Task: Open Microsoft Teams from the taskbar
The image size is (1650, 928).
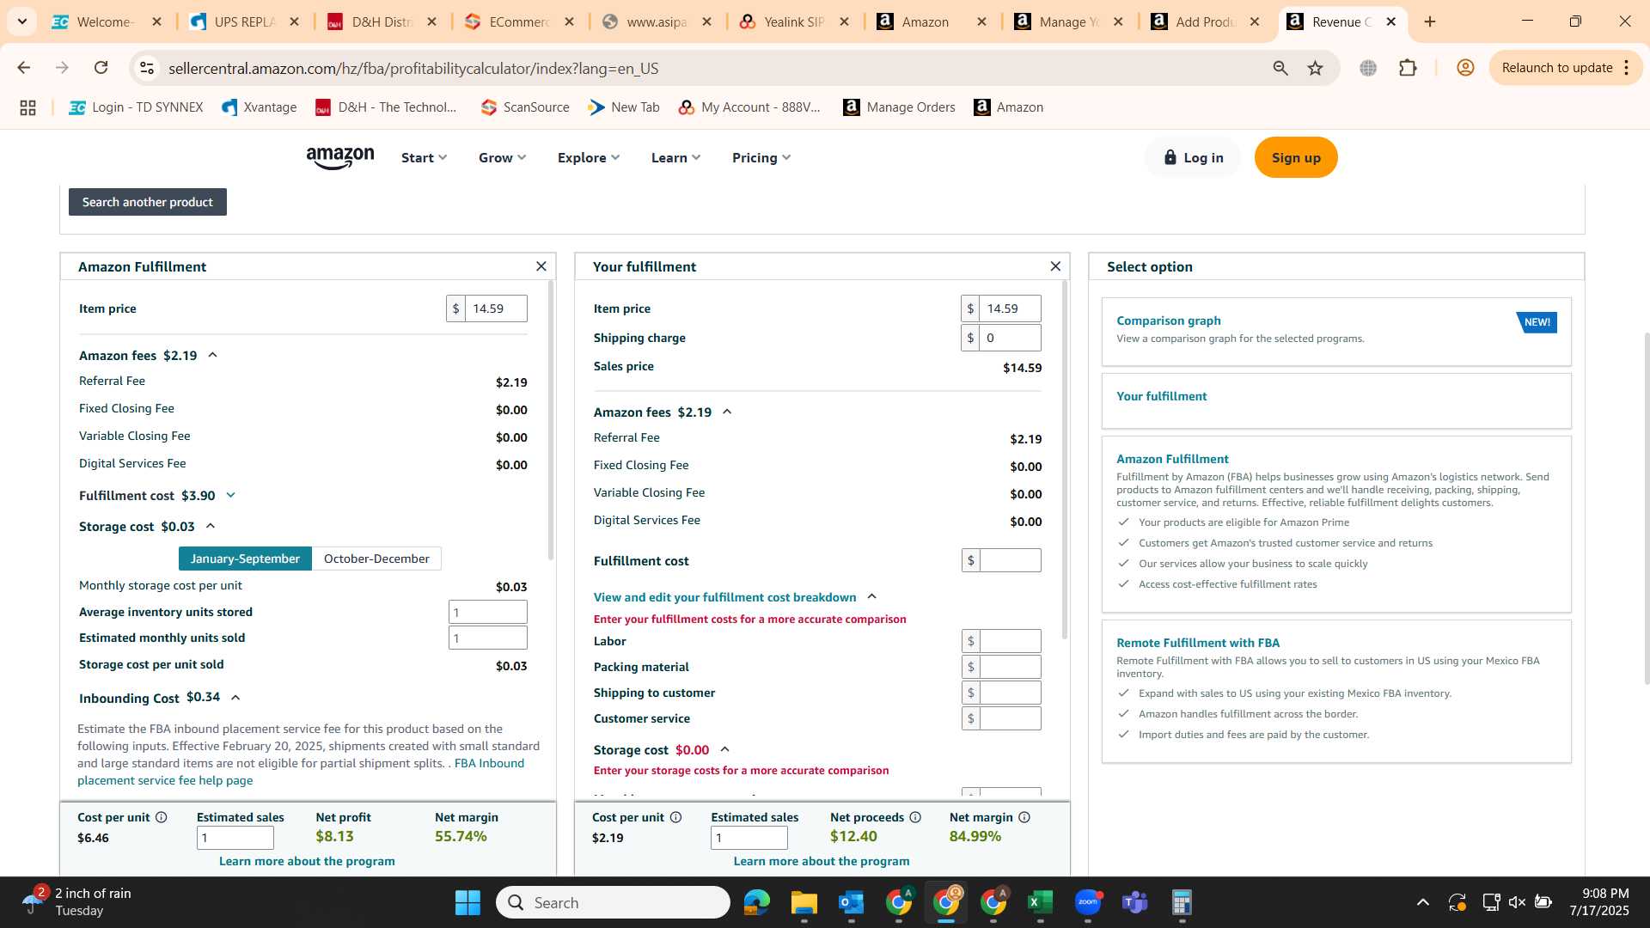Action: click(1135, 902)
